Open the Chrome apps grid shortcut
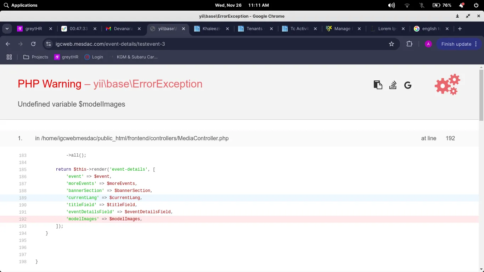 (x=9, y=57)
